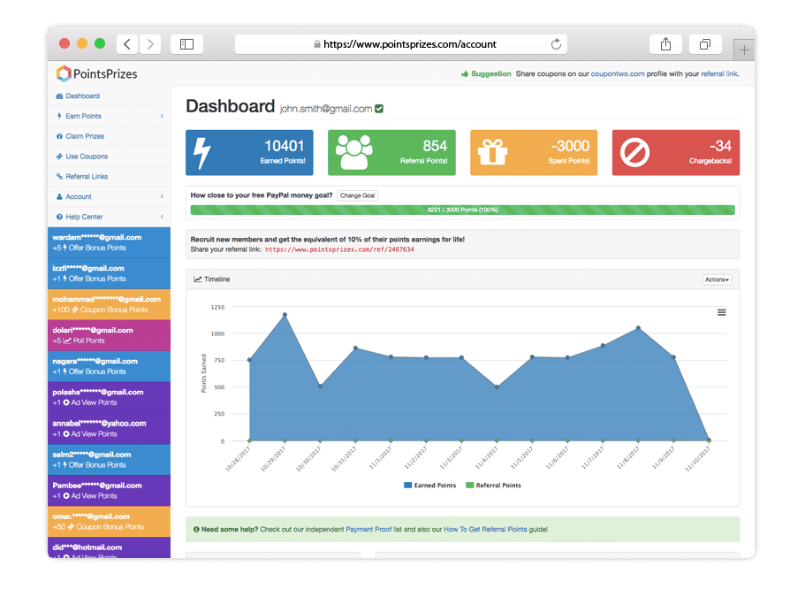Toggle Earned Points legend series
The height and width of the screenshot is (597, 805).
point(429,485)
